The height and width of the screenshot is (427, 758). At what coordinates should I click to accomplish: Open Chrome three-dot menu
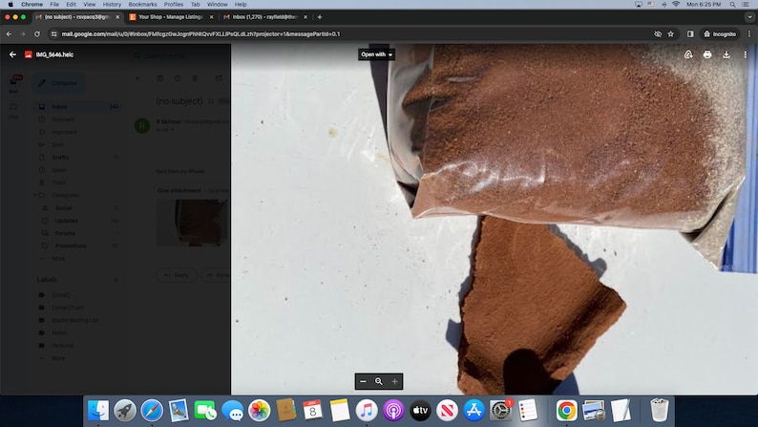point(749,33)
